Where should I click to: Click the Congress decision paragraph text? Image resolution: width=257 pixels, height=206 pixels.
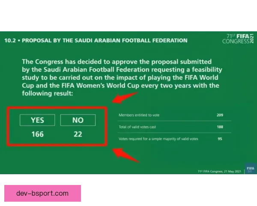pyautogui.click(x=121, y=77)
